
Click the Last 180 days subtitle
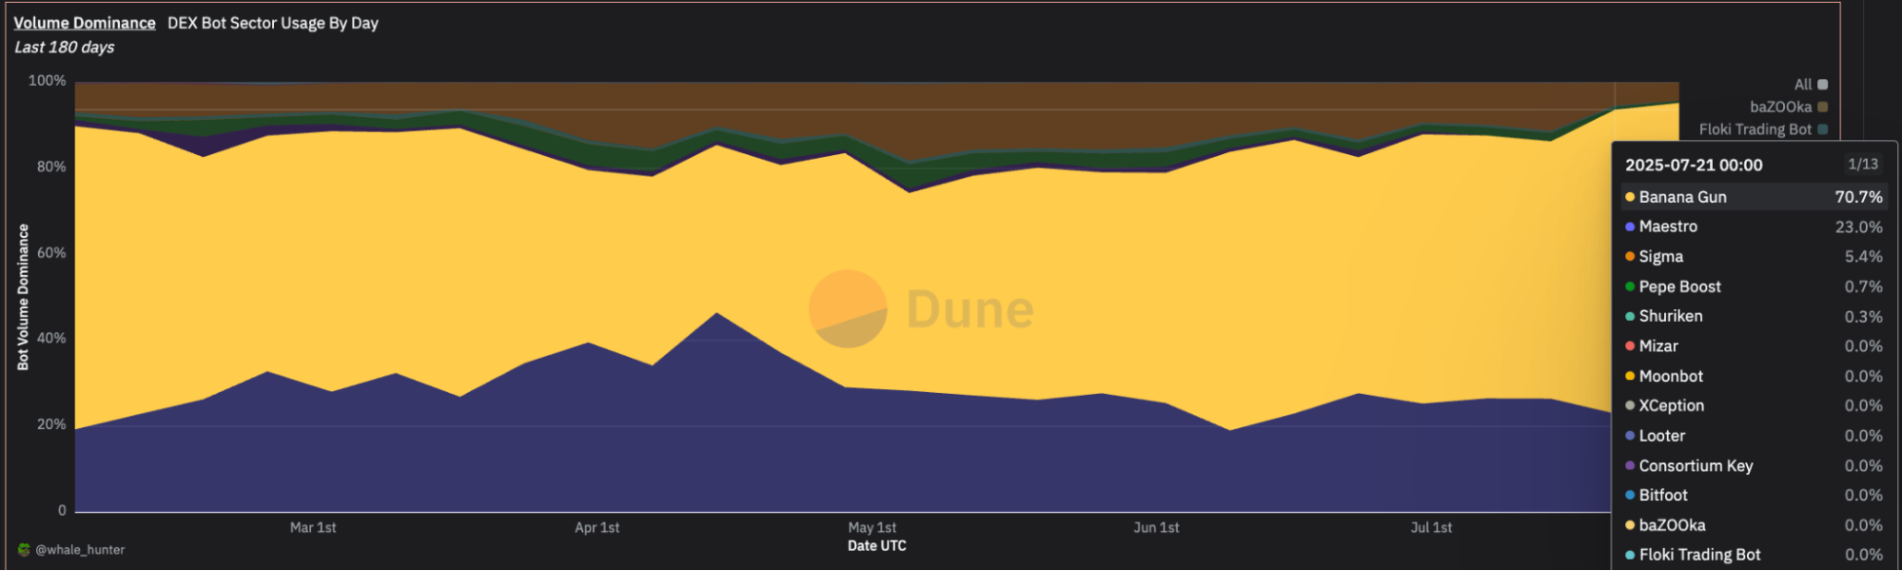pos(65,48)
